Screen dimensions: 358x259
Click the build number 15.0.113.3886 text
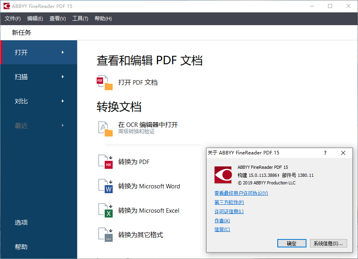(x=263, y=175)
